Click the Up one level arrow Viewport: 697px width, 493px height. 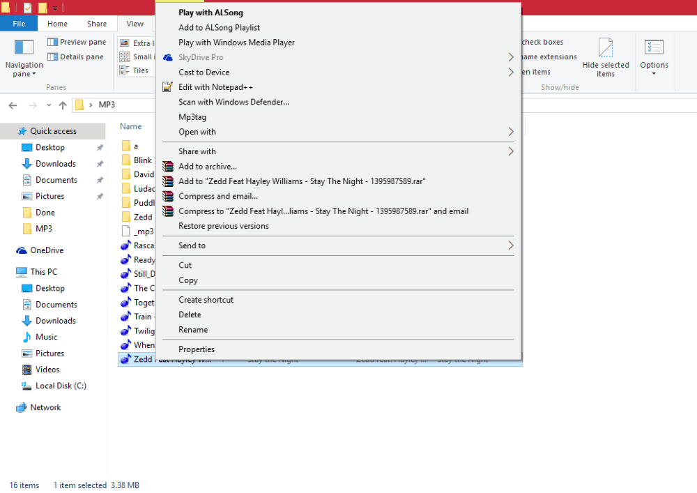63,105
